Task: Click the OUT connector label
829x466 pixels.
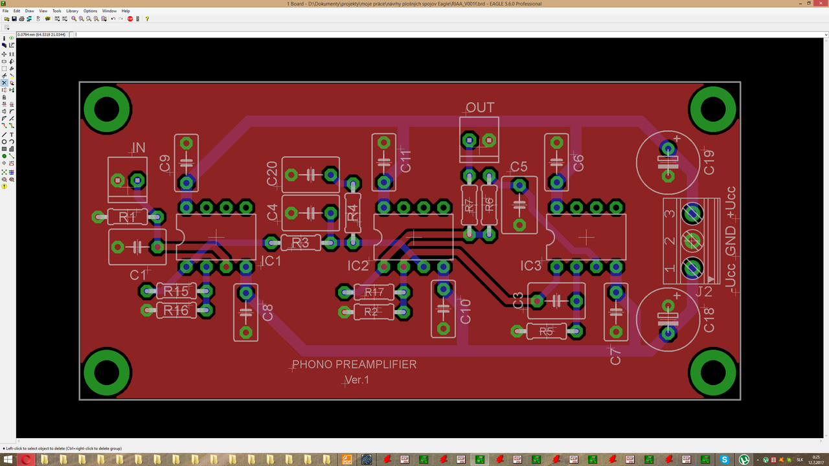Action: [480, 107]
